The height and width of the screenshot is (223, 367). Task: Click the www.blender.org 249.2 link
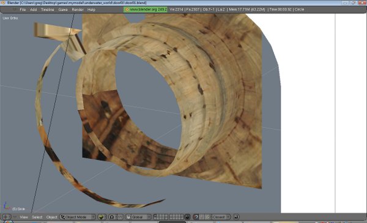click(146, 10)
